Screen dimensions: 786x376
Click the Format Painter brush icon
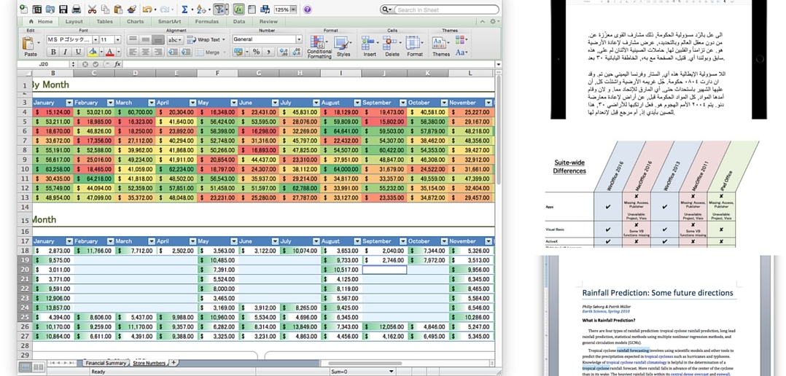tap(131, 9)
